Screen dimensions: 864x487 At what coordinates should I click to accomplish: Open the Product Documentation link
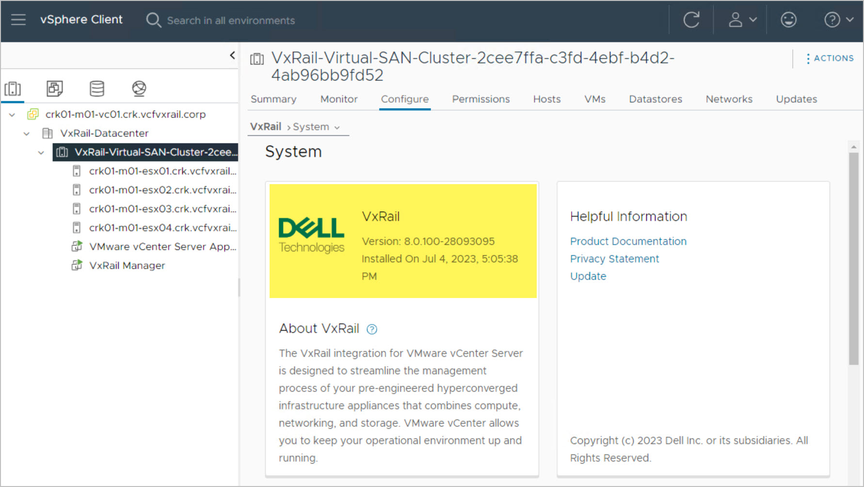(628, 241)
